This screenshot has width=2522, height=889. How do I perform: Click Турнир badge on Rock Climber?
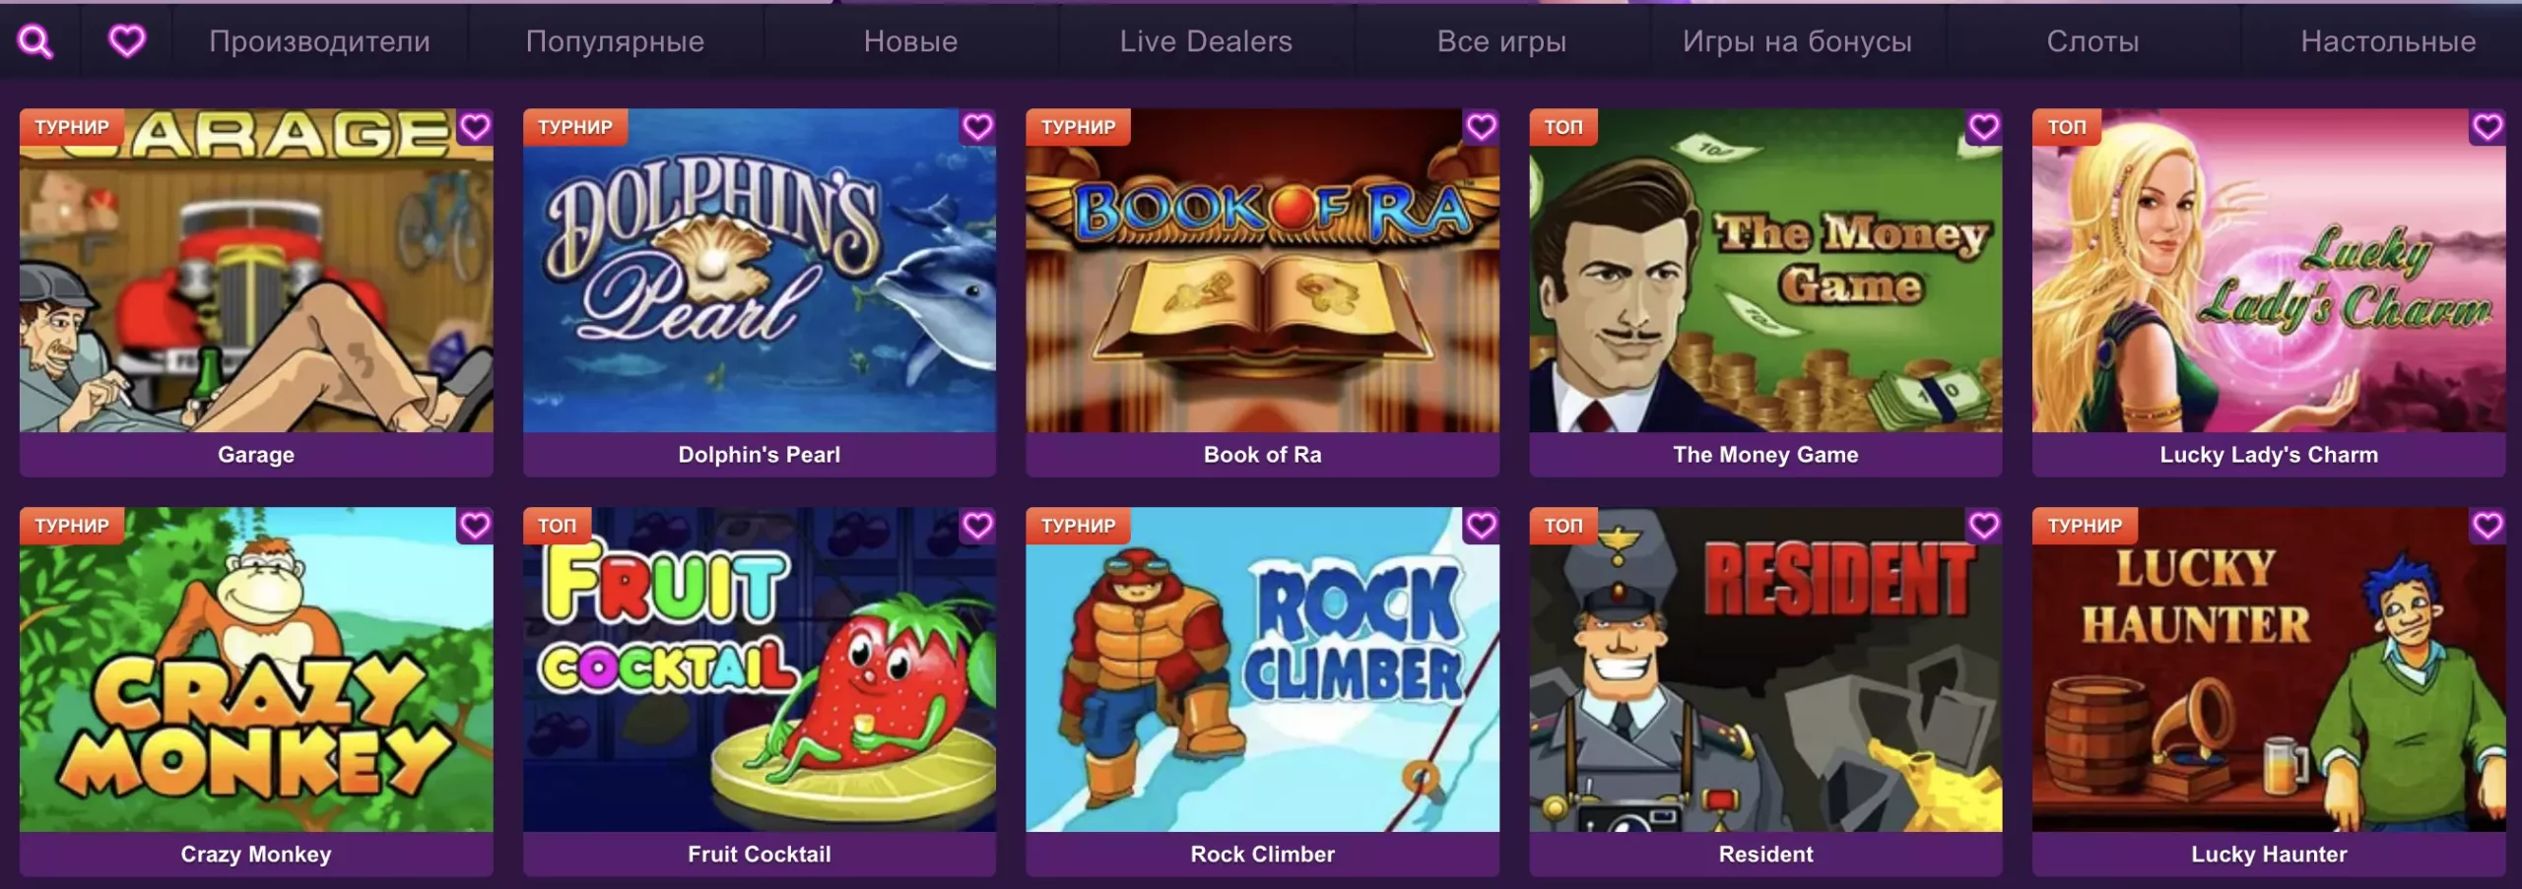point(1078,526)
